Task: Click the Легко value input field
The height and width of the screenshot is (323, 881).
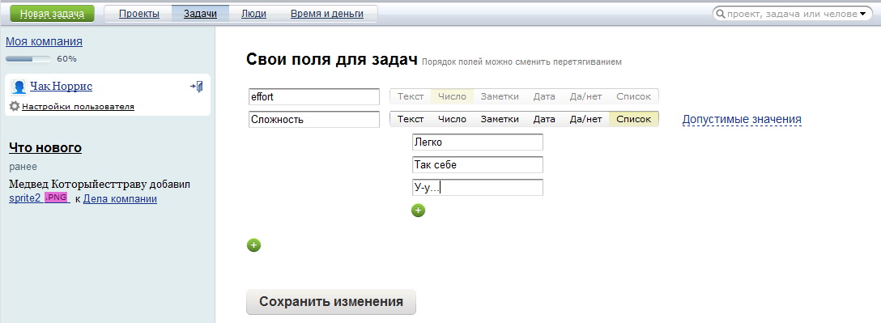Action: pyautogui.click(x=478, y=142)
